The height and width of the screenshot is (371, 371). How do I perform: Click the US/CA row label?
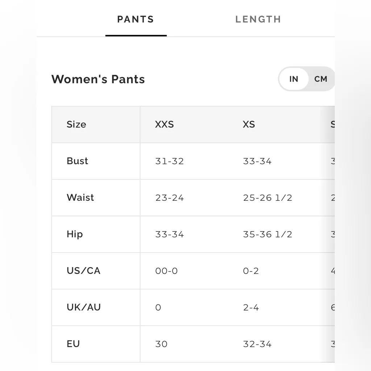pos(83,271)
